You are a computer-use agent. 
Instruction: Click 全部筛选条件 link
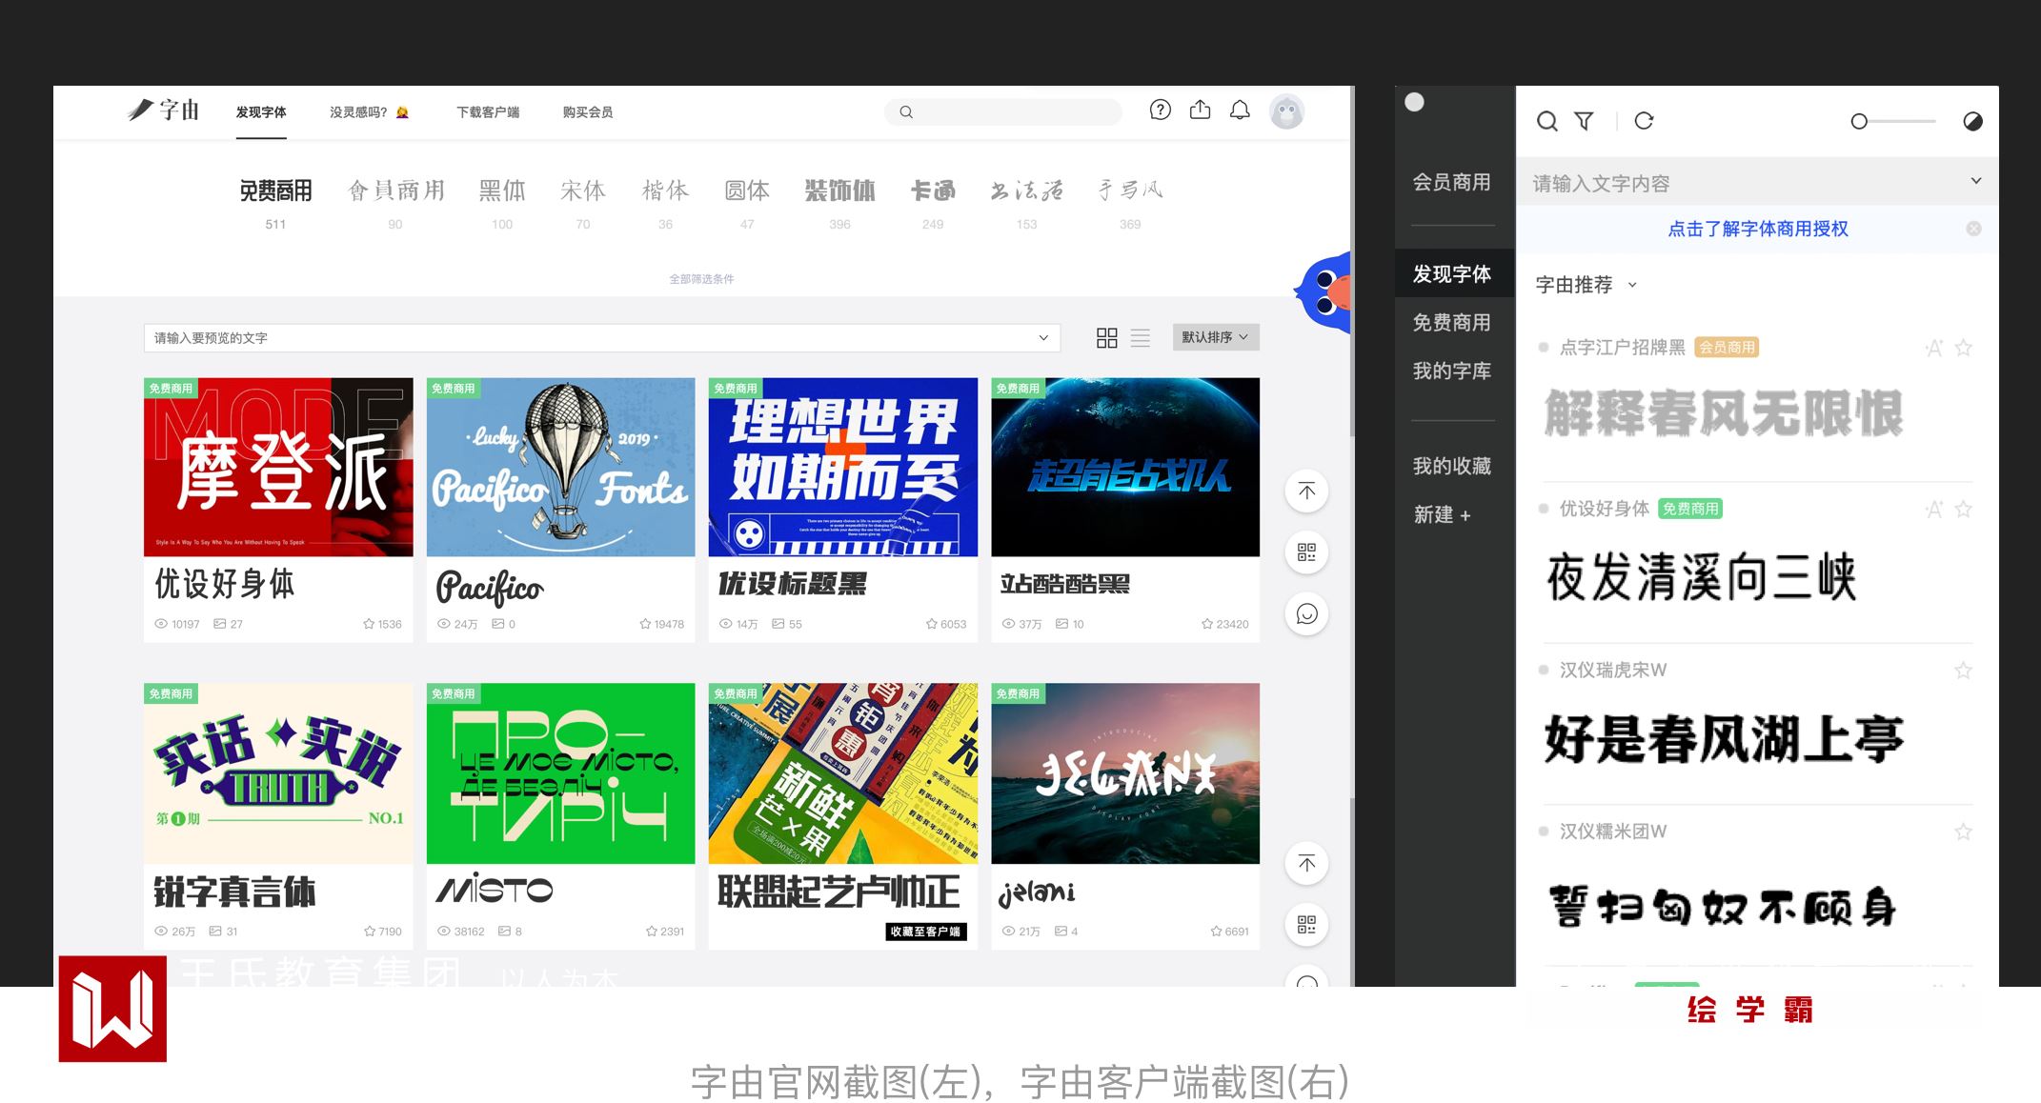(701, 279)
